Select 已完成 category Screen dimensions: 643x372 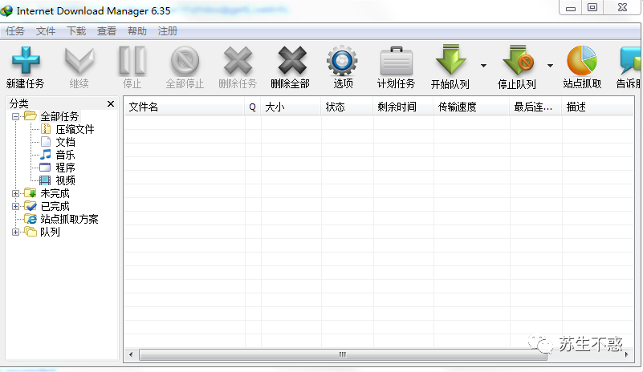(x=55, y=206)
